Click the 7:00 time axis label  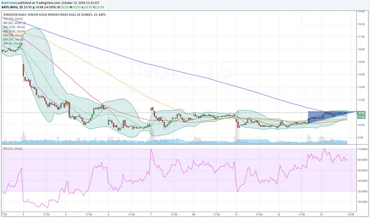click(x=4, y=214)
